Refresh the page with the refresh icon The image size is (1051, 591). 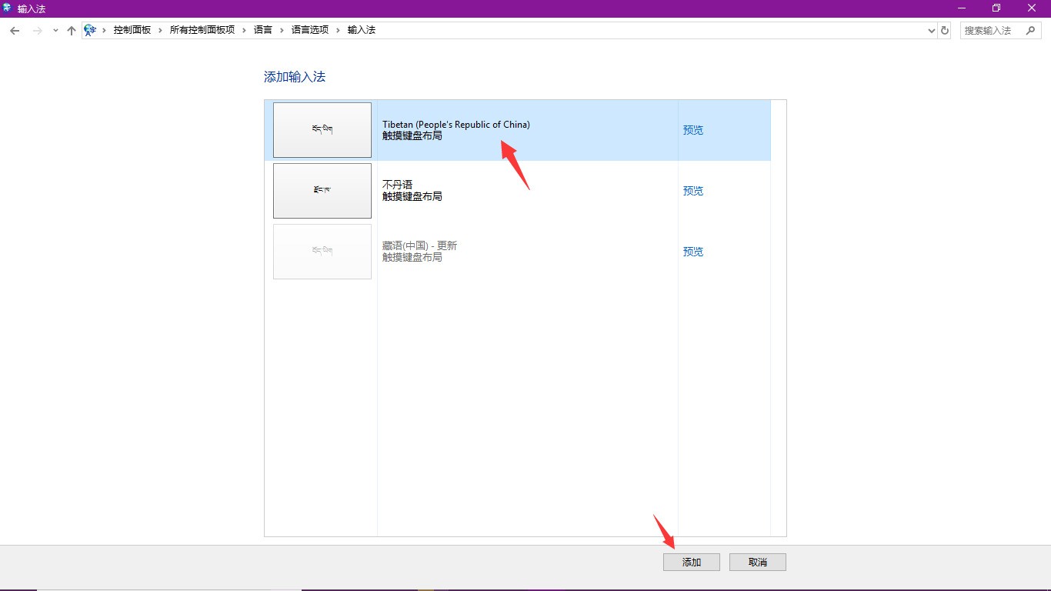point(944,29)
